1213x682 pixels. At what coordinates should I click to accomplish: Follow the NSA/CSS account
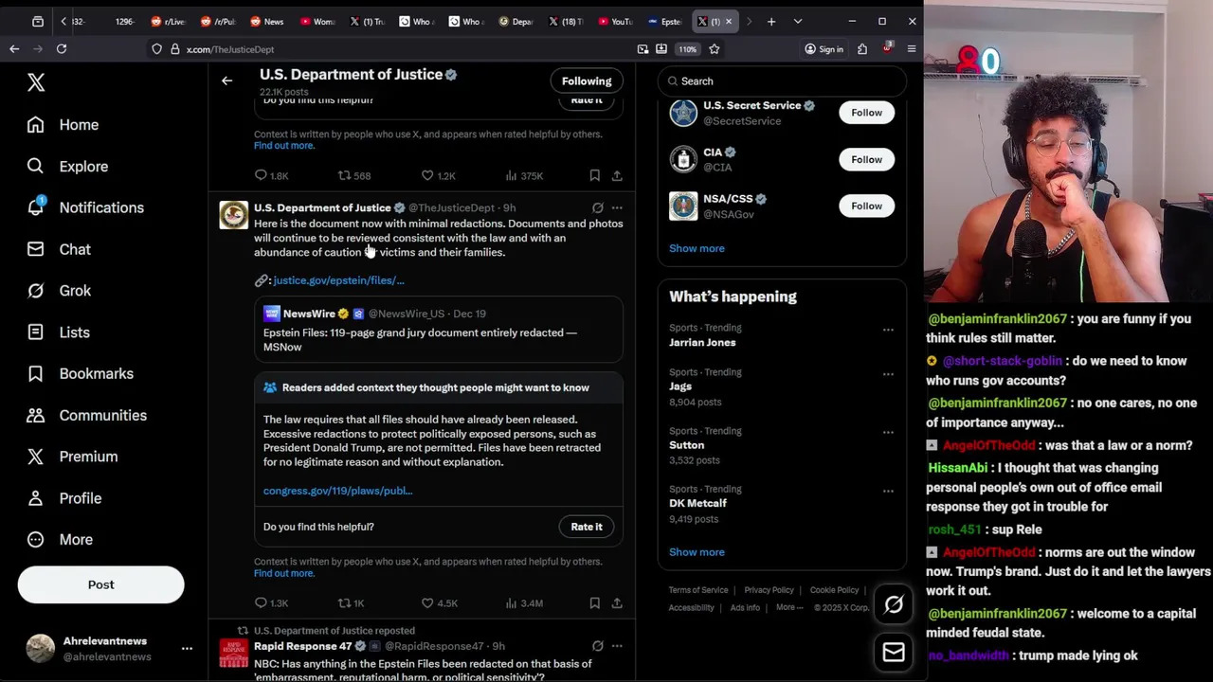866,206
